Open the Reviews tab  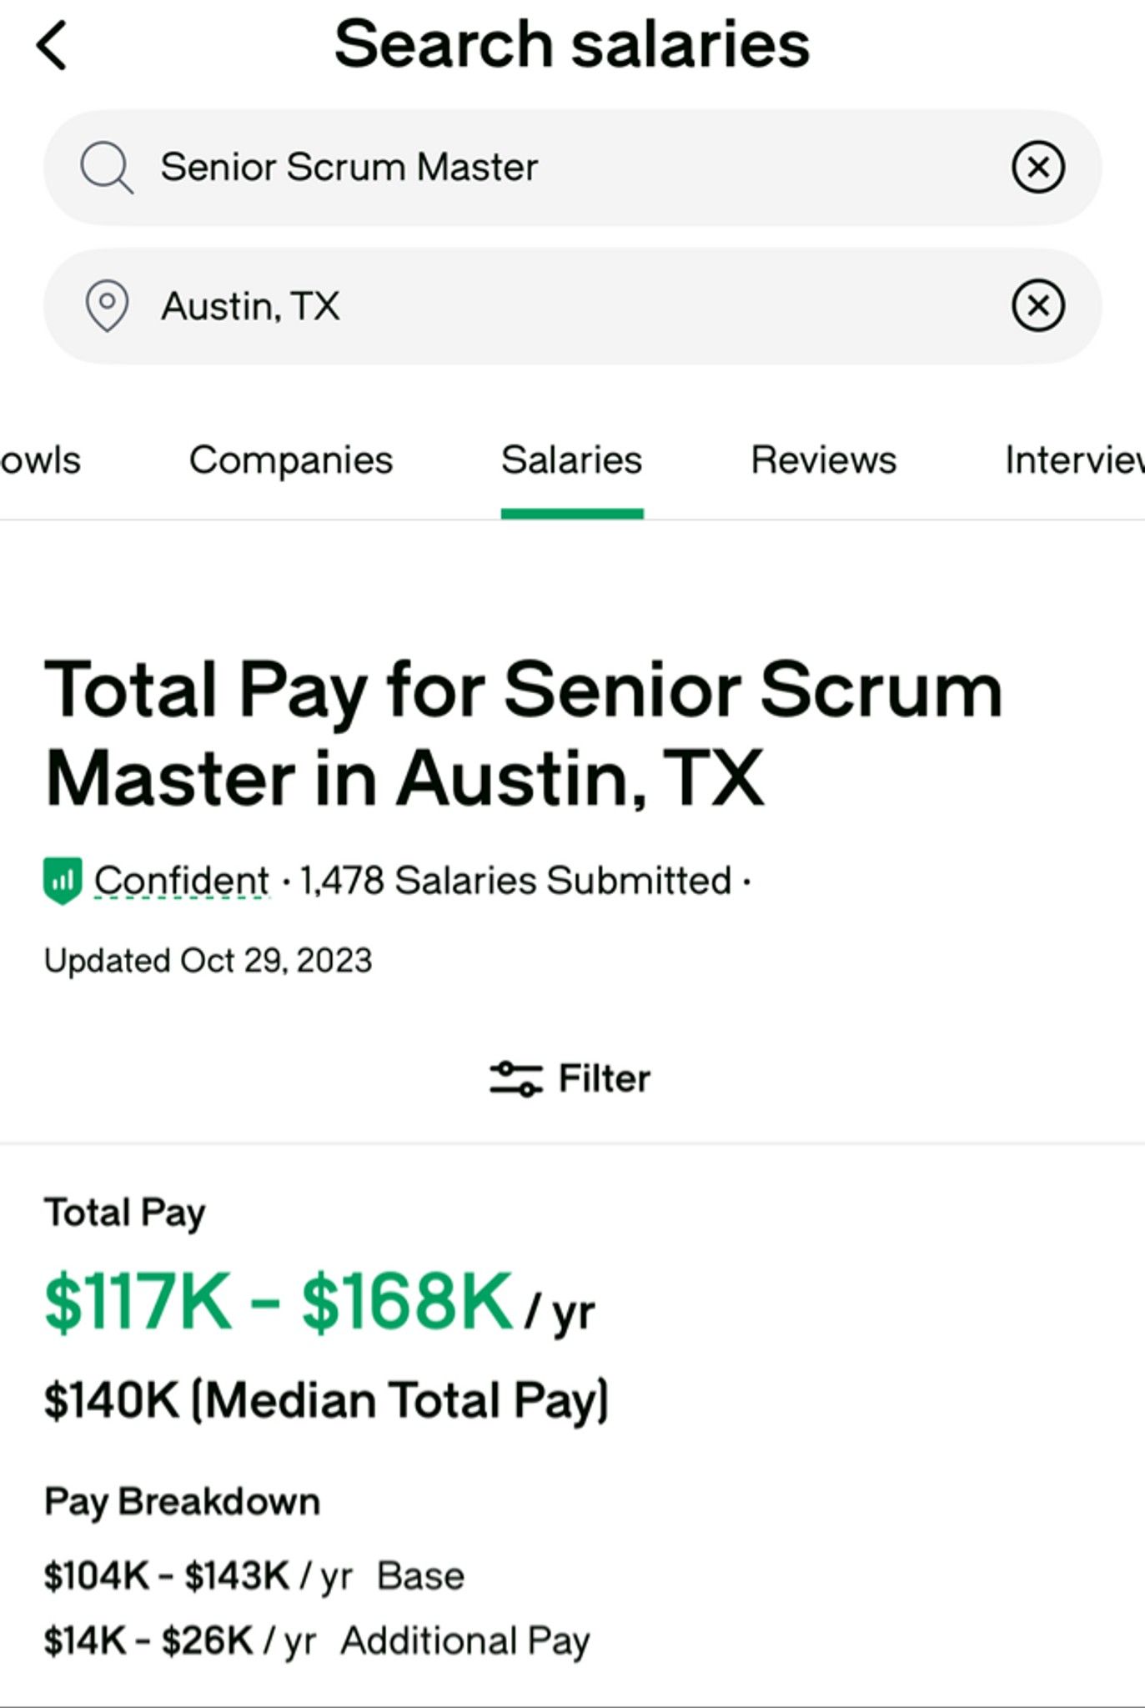[x=823, y=460]
